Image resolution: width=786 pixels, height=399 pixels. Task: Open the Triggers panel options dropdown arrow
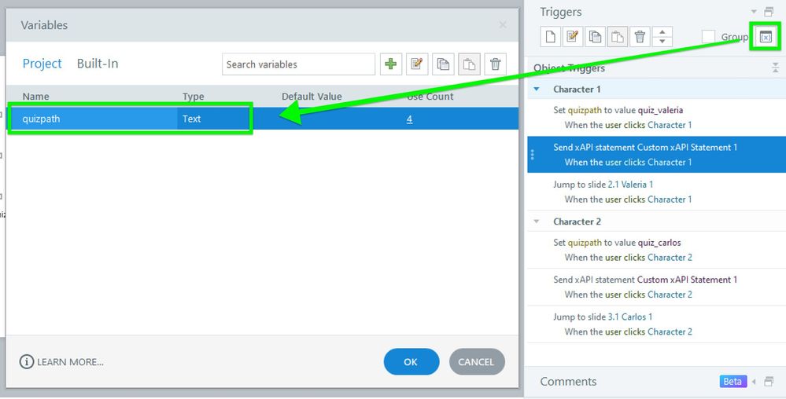click(754, 12)
